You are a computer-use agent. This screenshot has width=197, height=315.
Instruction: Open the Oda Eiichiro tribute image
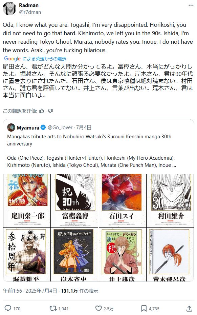tap(27, 200)
